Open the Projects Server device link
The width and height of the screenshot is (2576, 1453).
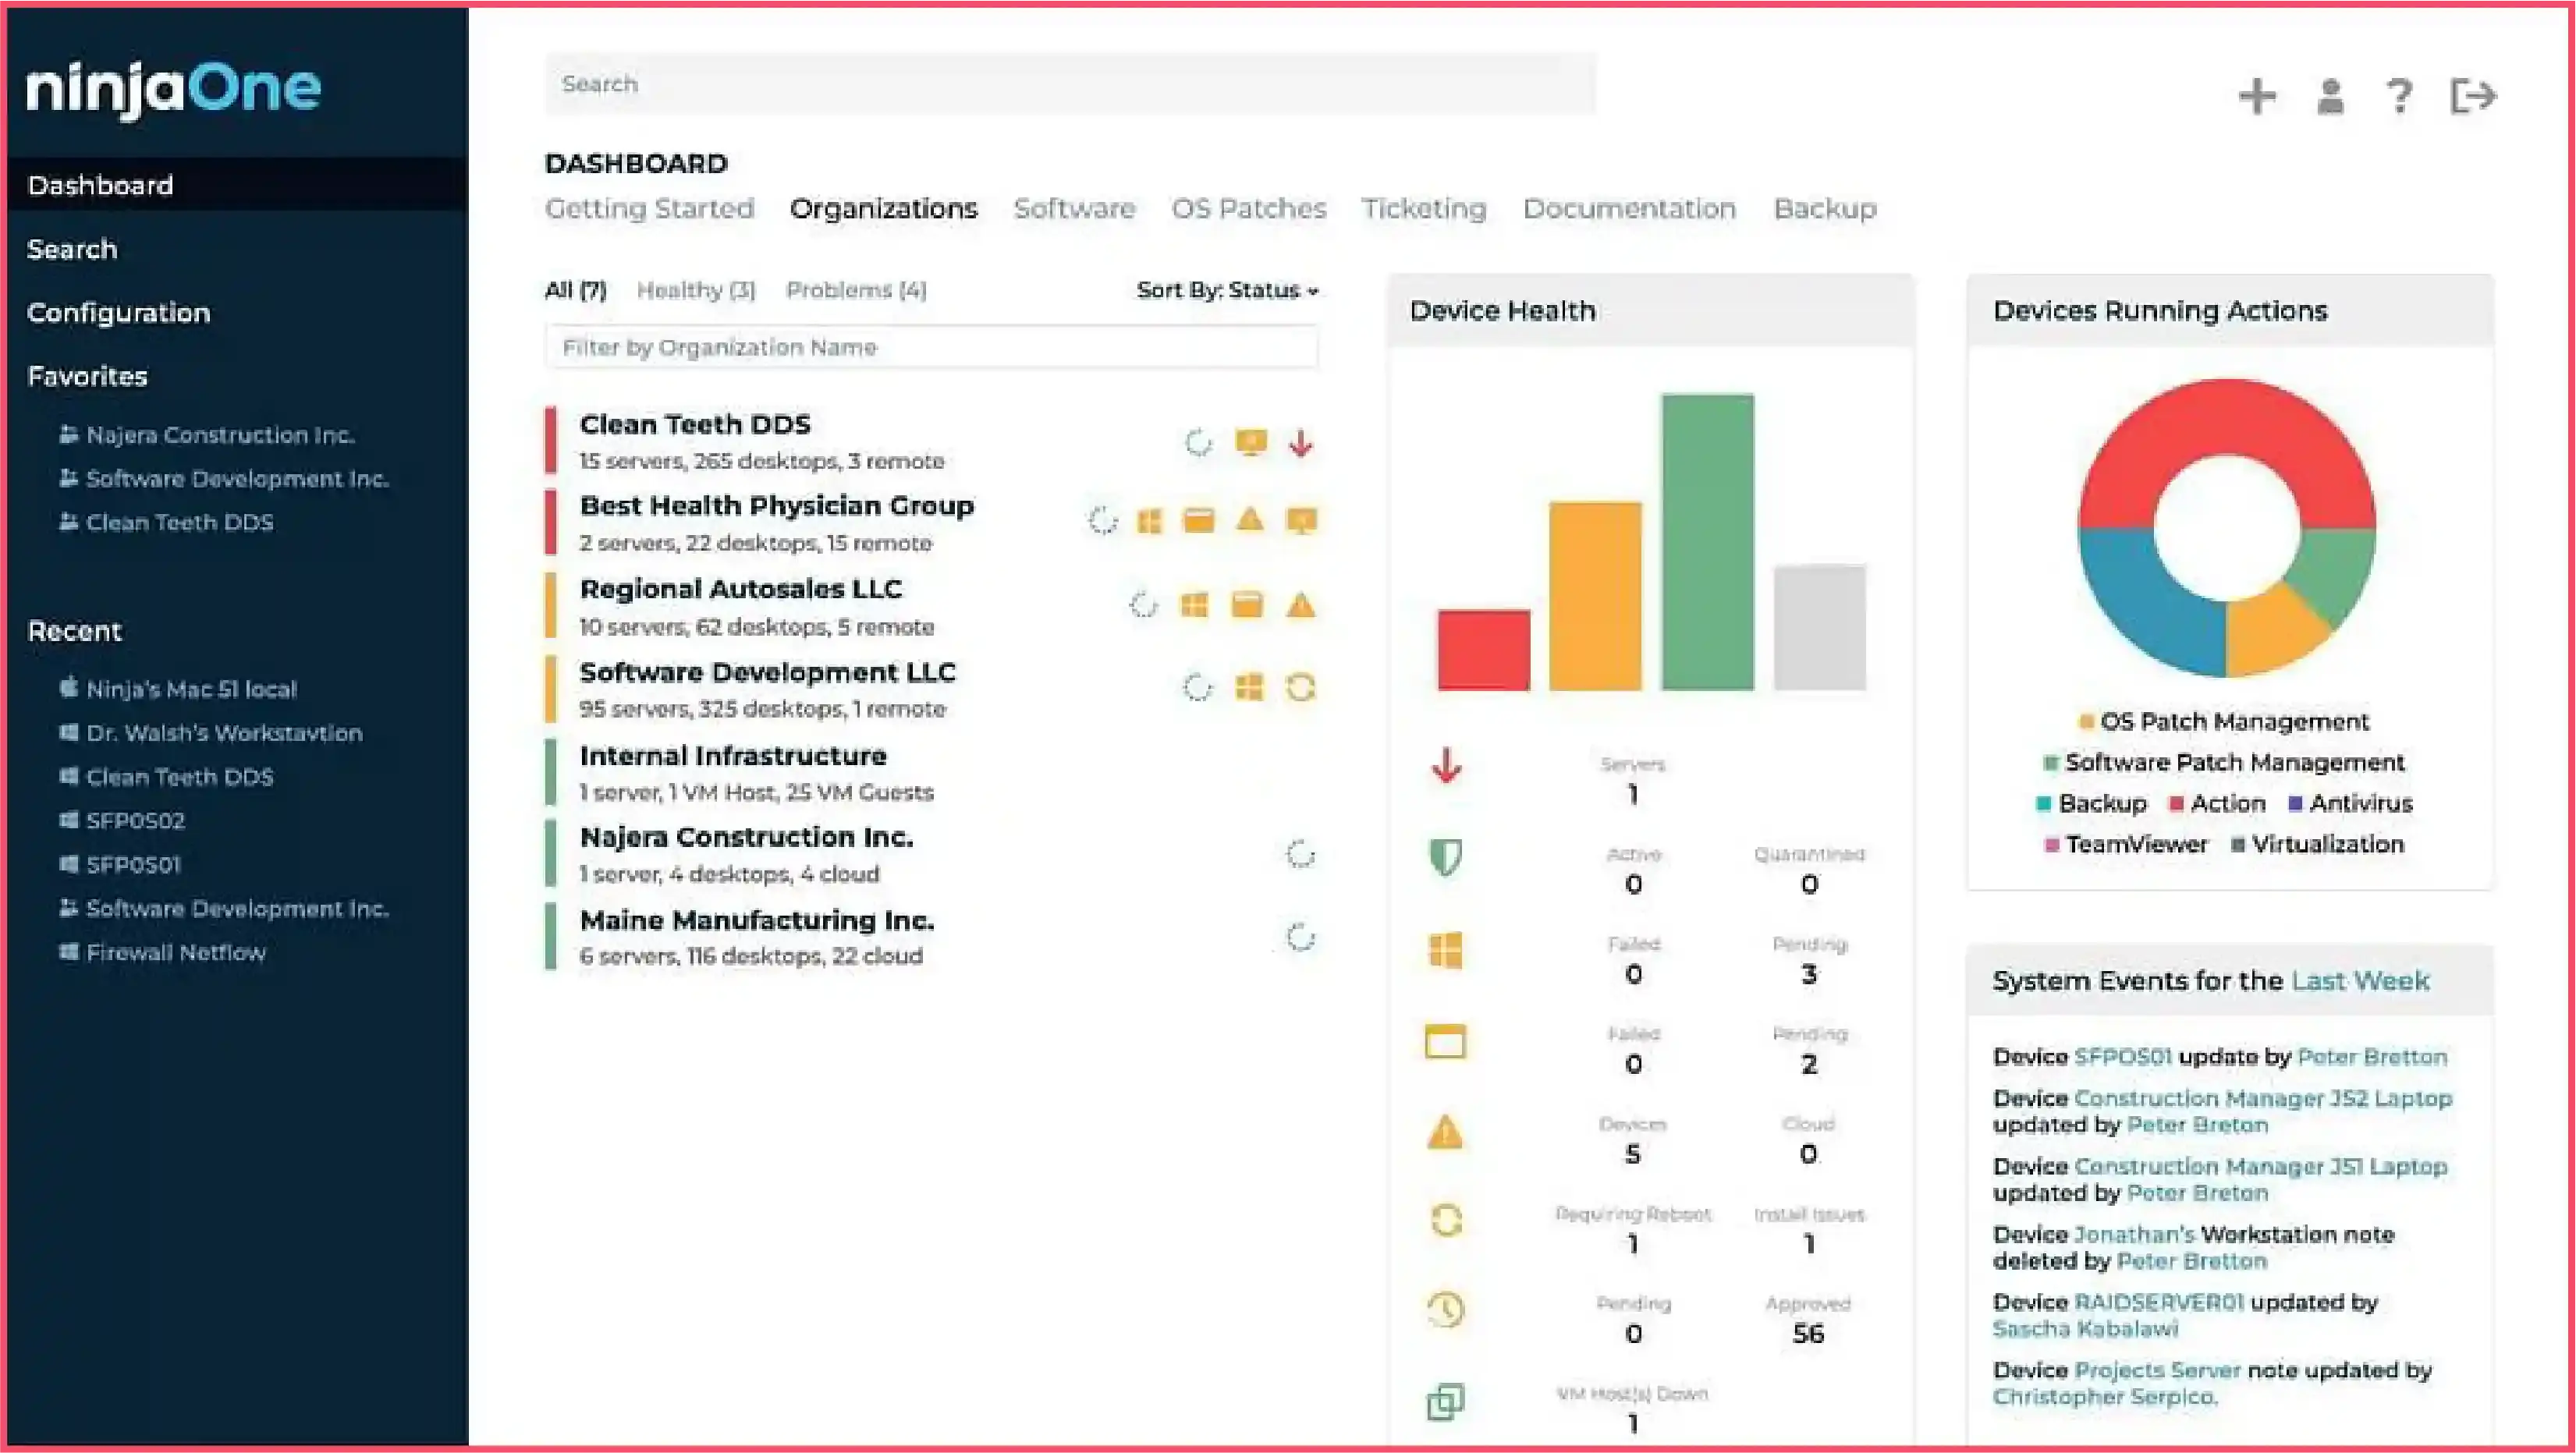[x=2157, y=1370]
